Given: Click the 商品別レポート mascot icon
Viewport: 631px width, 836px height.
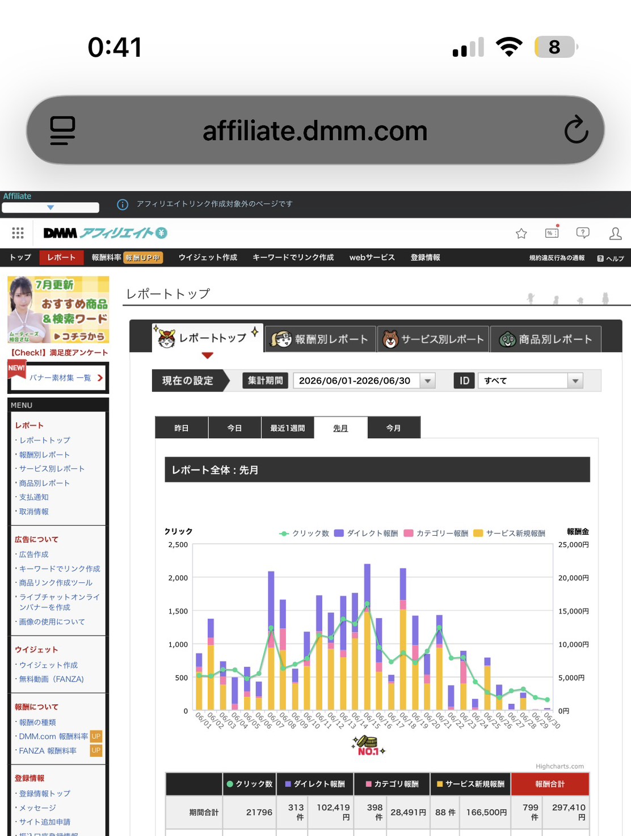Looking at the screenshot, I should click(507, 339).
